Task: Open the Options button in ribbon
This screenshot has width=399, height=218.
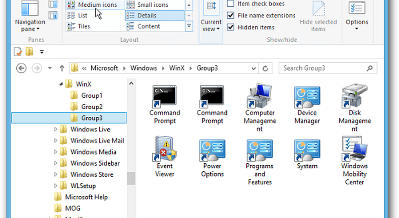Action: (357, 18)
